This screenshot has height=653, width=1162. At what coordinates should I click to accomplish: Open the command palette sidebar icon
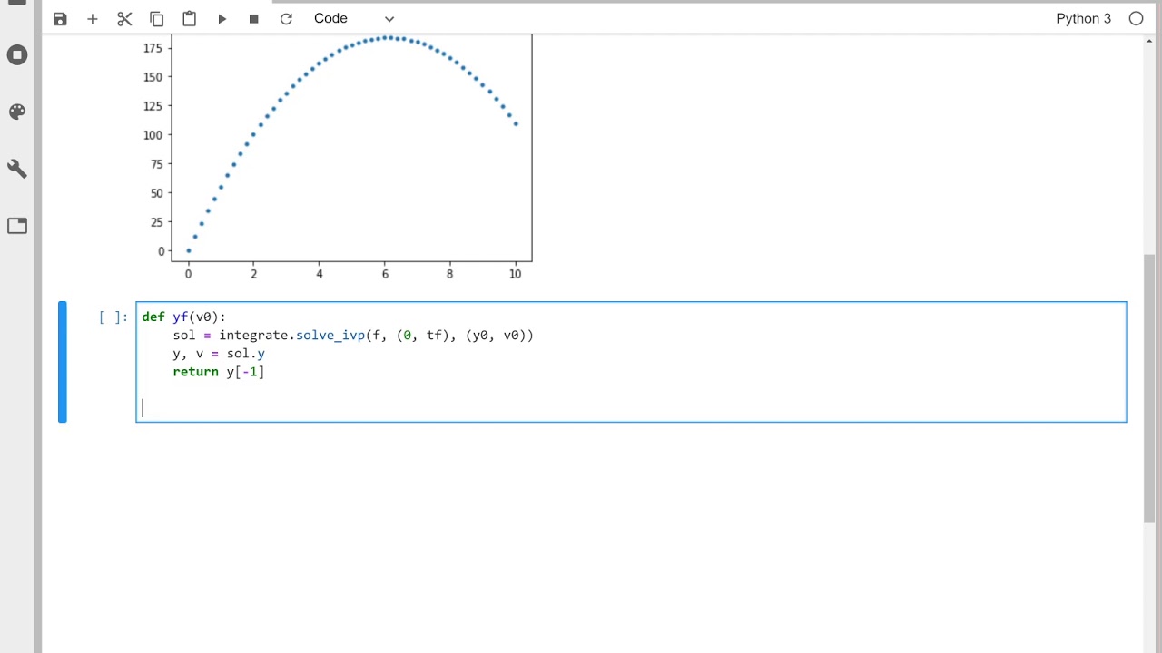(17, 112)
